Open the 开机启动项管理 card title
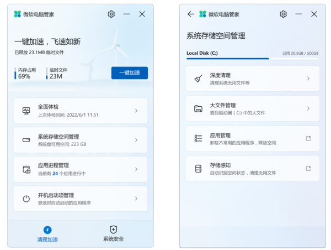 click(56, 195)
